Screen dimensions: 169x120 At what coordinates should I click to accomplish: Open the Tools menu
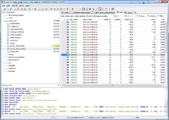click(21, 5)
